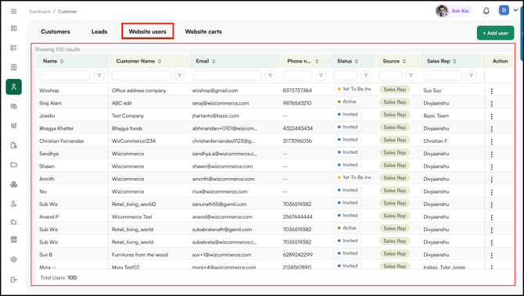Click the Sales Rep filter funnel icon
Screen dimensions: 524x296
[x=471, y=76]
